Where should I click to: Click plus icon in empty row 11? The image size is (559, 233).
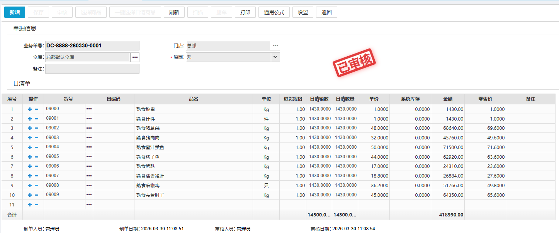(30, 205)
